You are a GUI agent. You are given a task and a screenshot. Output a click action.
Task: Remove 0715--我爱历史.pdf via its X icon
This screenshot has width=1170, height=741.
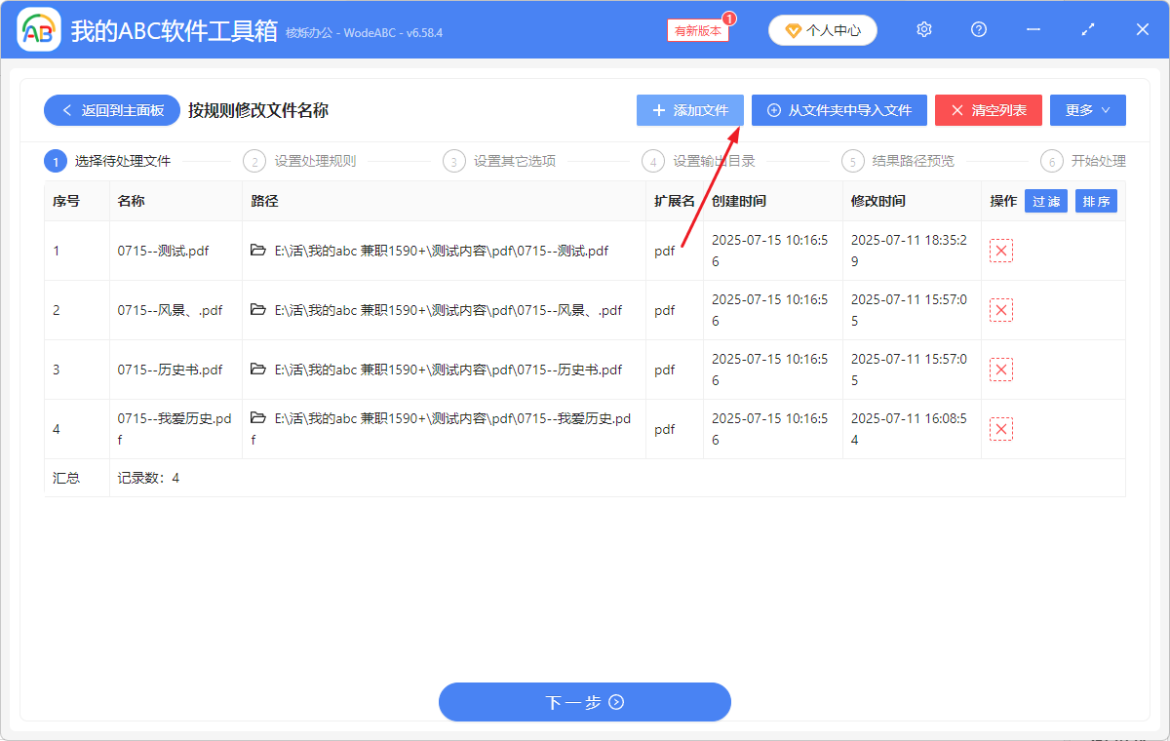(x=1000, y=428)
